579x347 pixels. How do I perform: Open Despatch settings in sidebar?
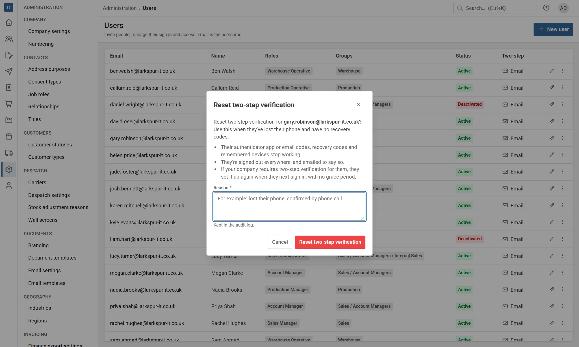coord(49,195)
